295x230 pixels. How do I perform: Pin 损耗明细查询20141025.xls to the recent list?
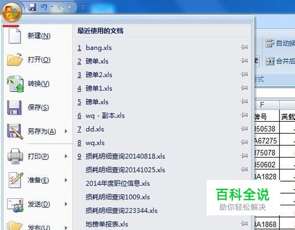pyautogui.click(x=244, y=169)
